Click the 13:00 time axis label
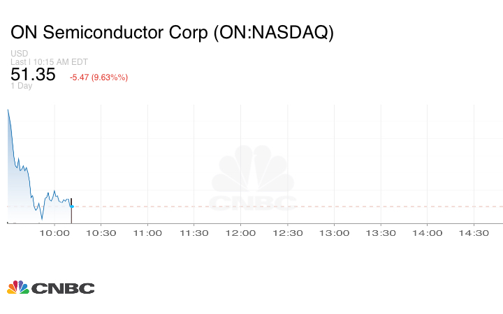 pyautogui.click(x=335, y=233)
